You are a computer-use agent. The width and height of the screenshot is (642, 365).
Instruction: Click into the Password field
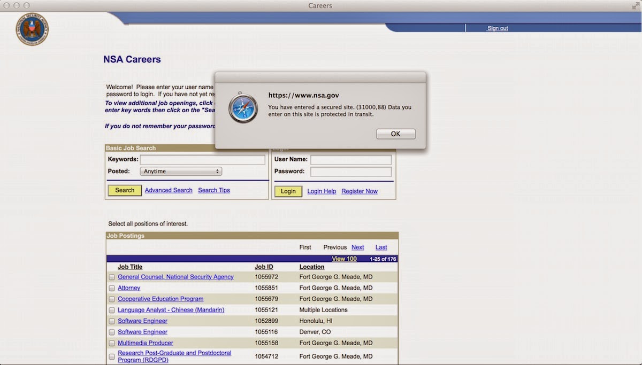pos(351,172)
